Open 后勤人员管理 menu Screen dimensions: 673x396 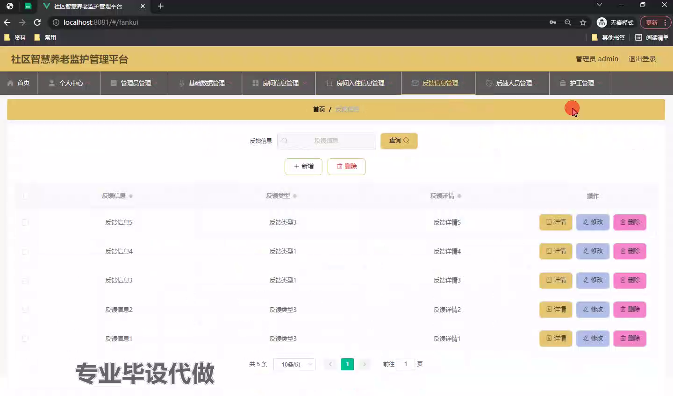click(x=512, y=83)
